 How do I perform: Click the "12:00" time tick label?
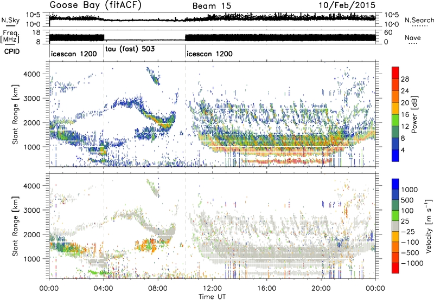[x=212, y=289]
